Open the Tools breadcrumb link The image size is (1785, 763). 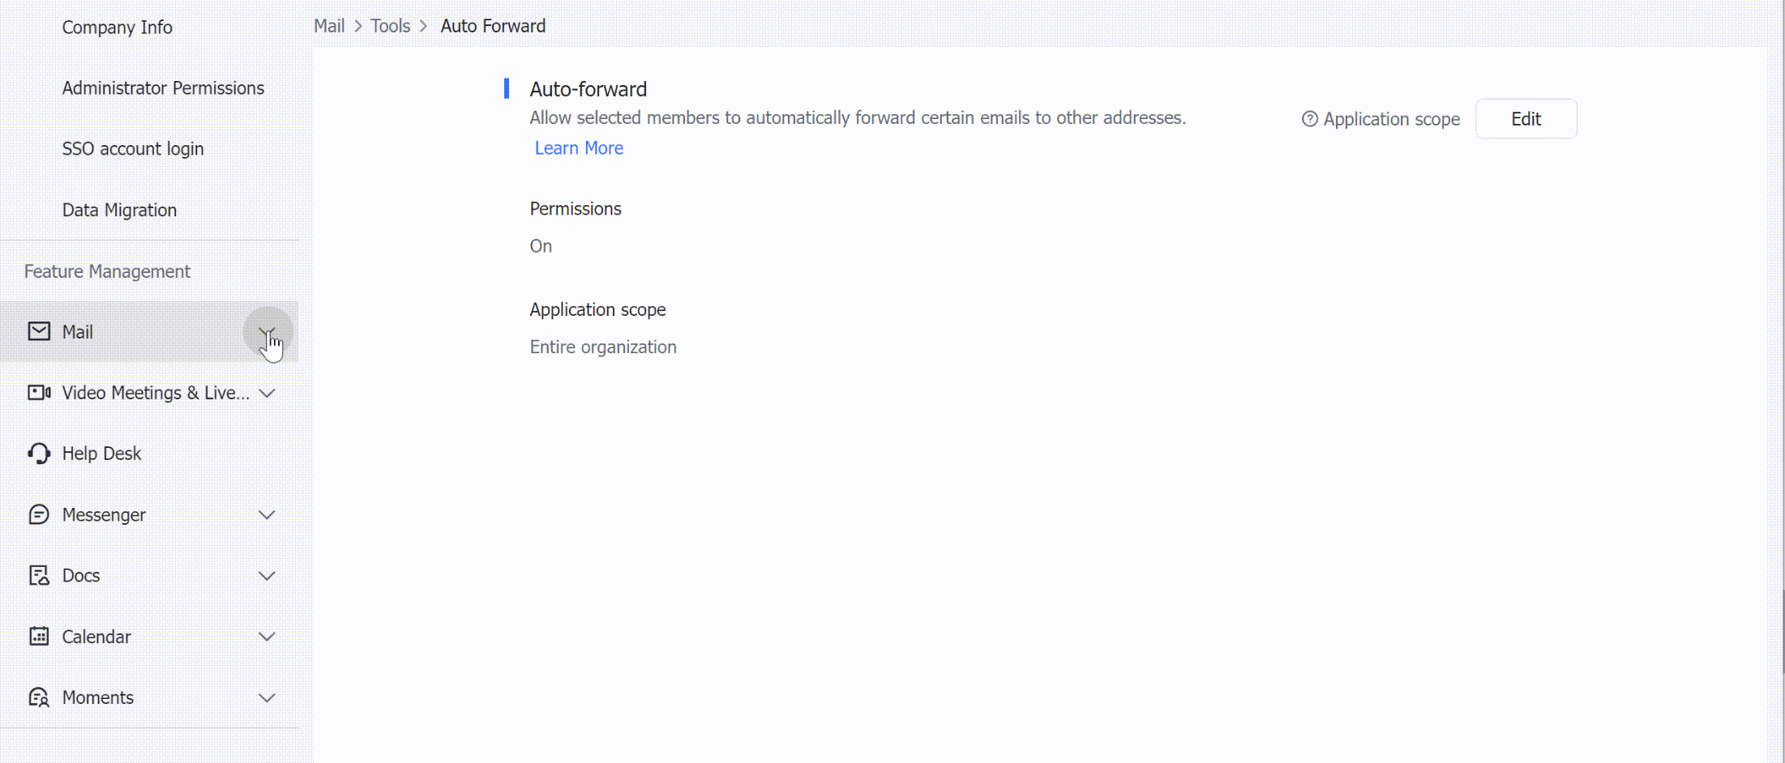click(390, 25)
